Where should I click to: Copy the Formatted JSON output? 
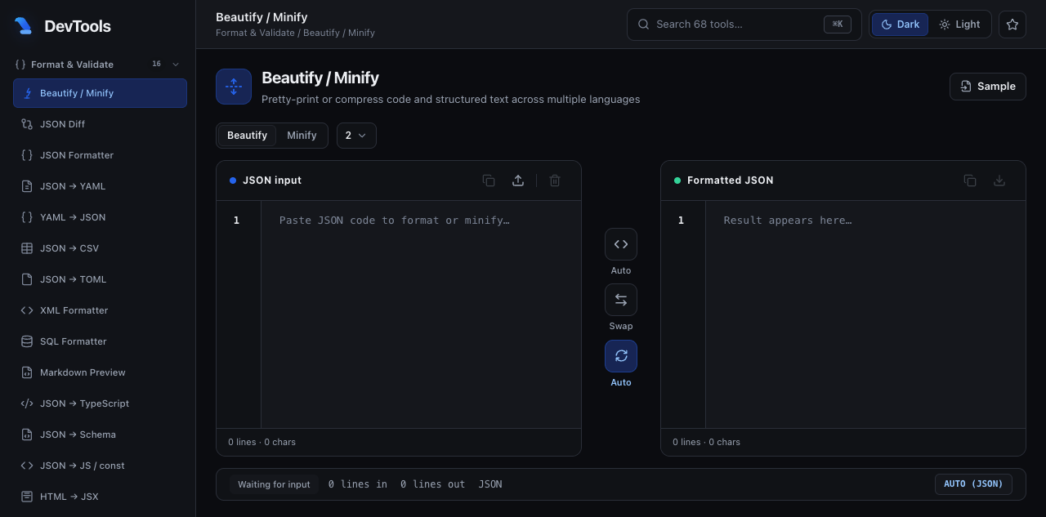click(x=970, y=181)
